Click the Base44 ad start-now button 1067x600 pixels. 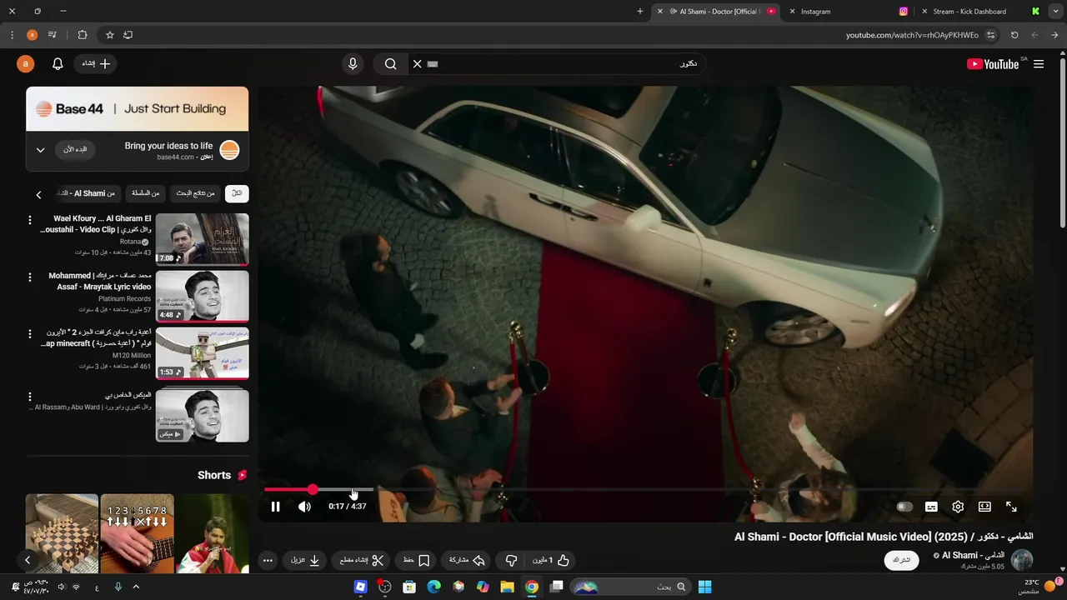tap(76, 149)
